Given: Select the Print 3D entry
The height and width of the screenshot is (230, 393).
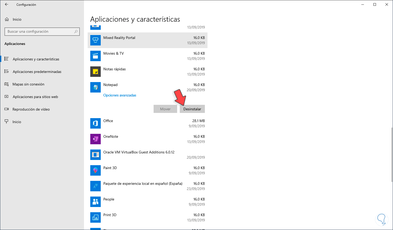Looking at the screenshot, I should click(x=148, y=217).
